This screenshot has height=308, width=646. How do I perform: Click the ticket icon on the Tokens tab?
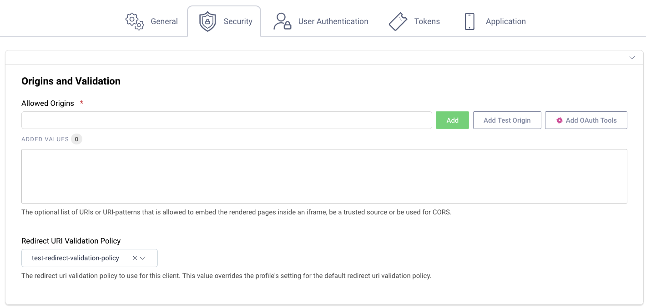[398, 21]
